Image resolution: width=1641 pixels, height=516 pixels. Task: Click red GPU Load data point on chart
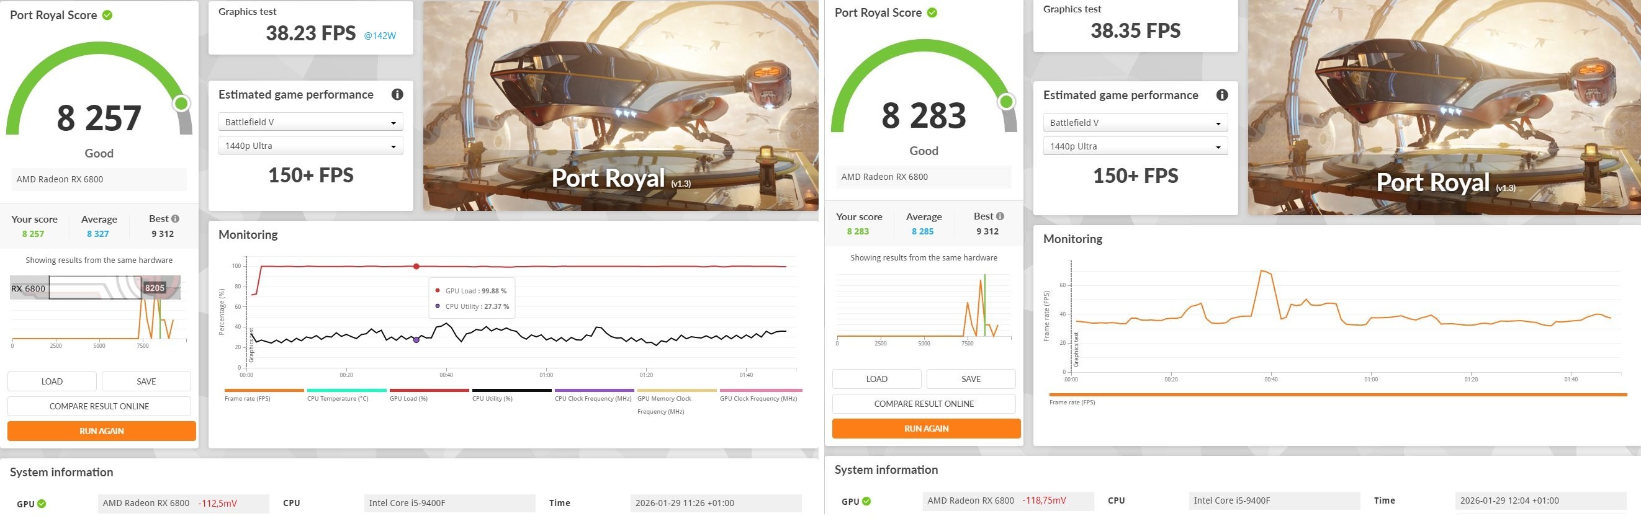click(x=416, y=267)
